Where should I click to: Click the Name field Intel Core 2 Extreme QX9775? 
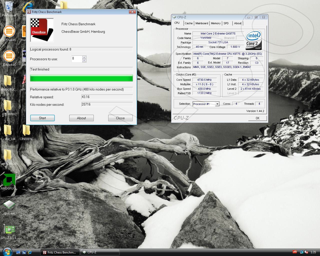[218, 33]
